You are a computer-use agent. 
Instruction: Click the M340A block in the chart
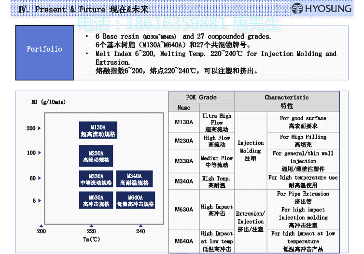pyautogui.click(x=134, y=179)
